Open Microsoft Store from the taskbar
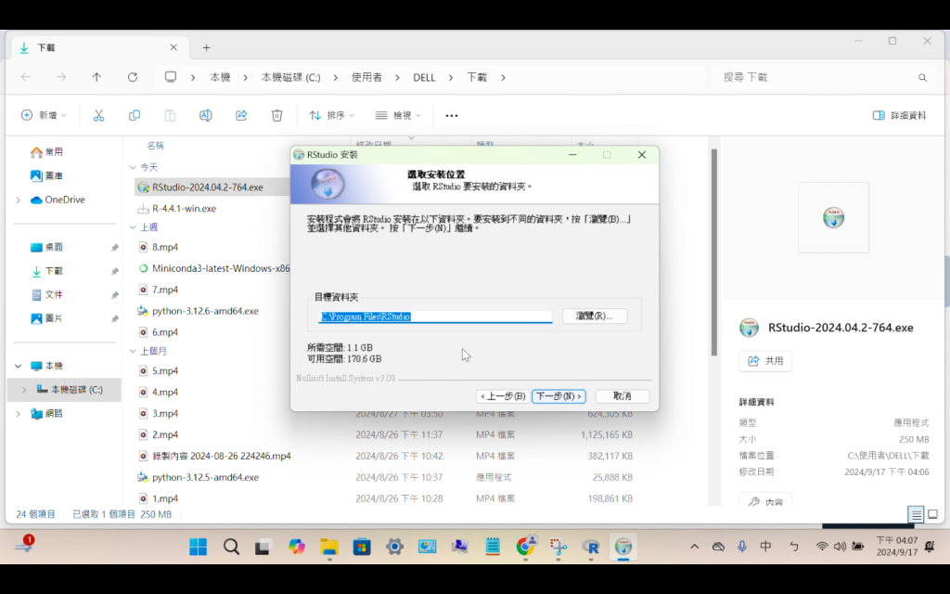The width and height of the screenshot is (950, 594). pyautogui.click(x=362, y=547)
